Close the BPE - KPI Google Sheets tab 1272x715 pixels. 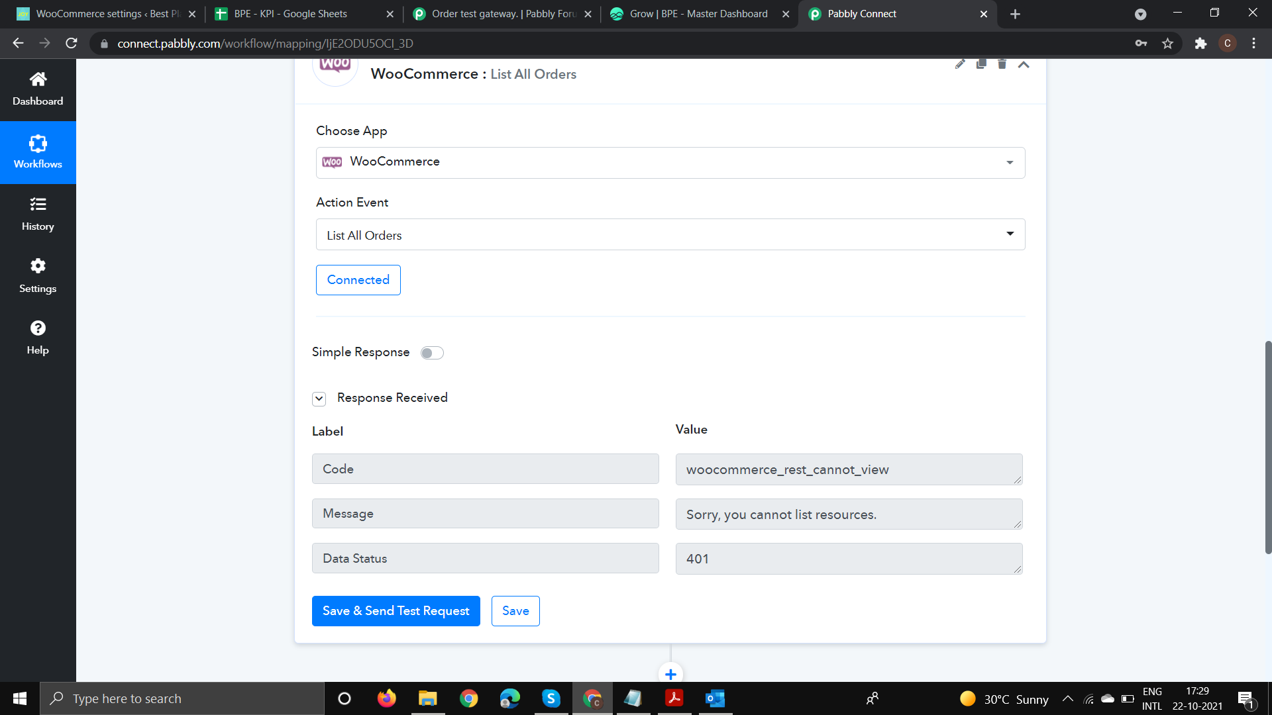click(390, 14)
